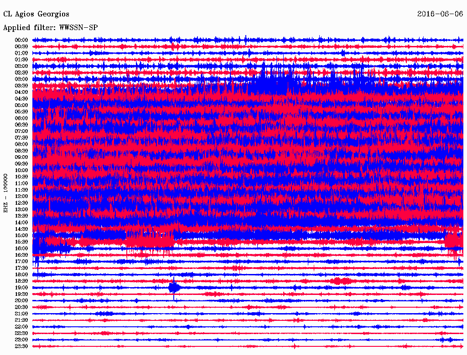Click the red oval event on the 18:30 trace
The height and width of the screenshot is (355, 467).
pyautogui.click(x=341, y=281)
